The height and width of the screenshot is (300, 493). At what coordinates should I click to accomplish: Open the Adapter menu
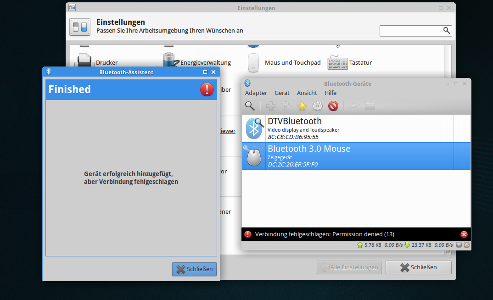(256, 93)
